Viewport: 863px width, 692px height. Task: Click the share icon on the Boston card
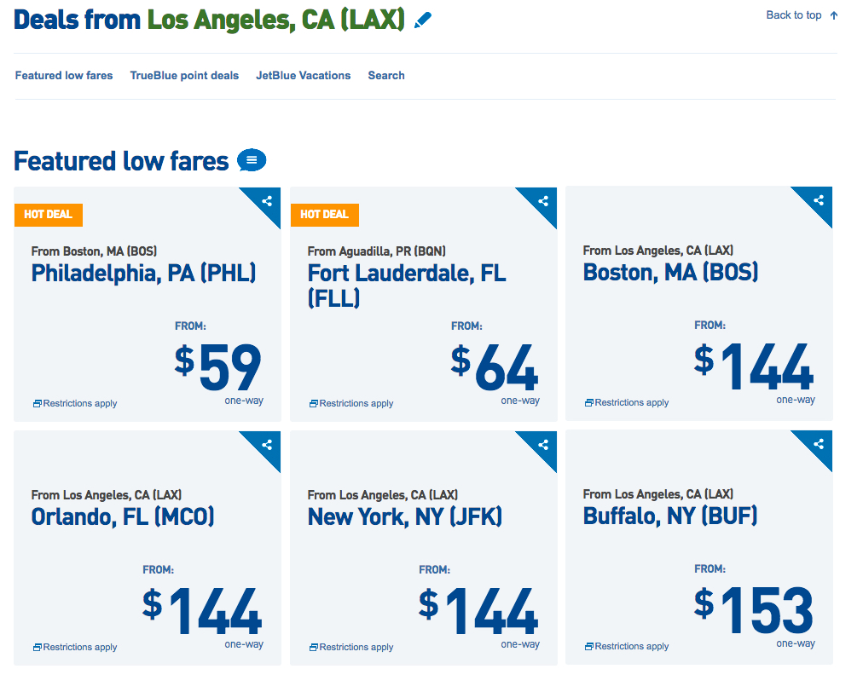[819, 201]
